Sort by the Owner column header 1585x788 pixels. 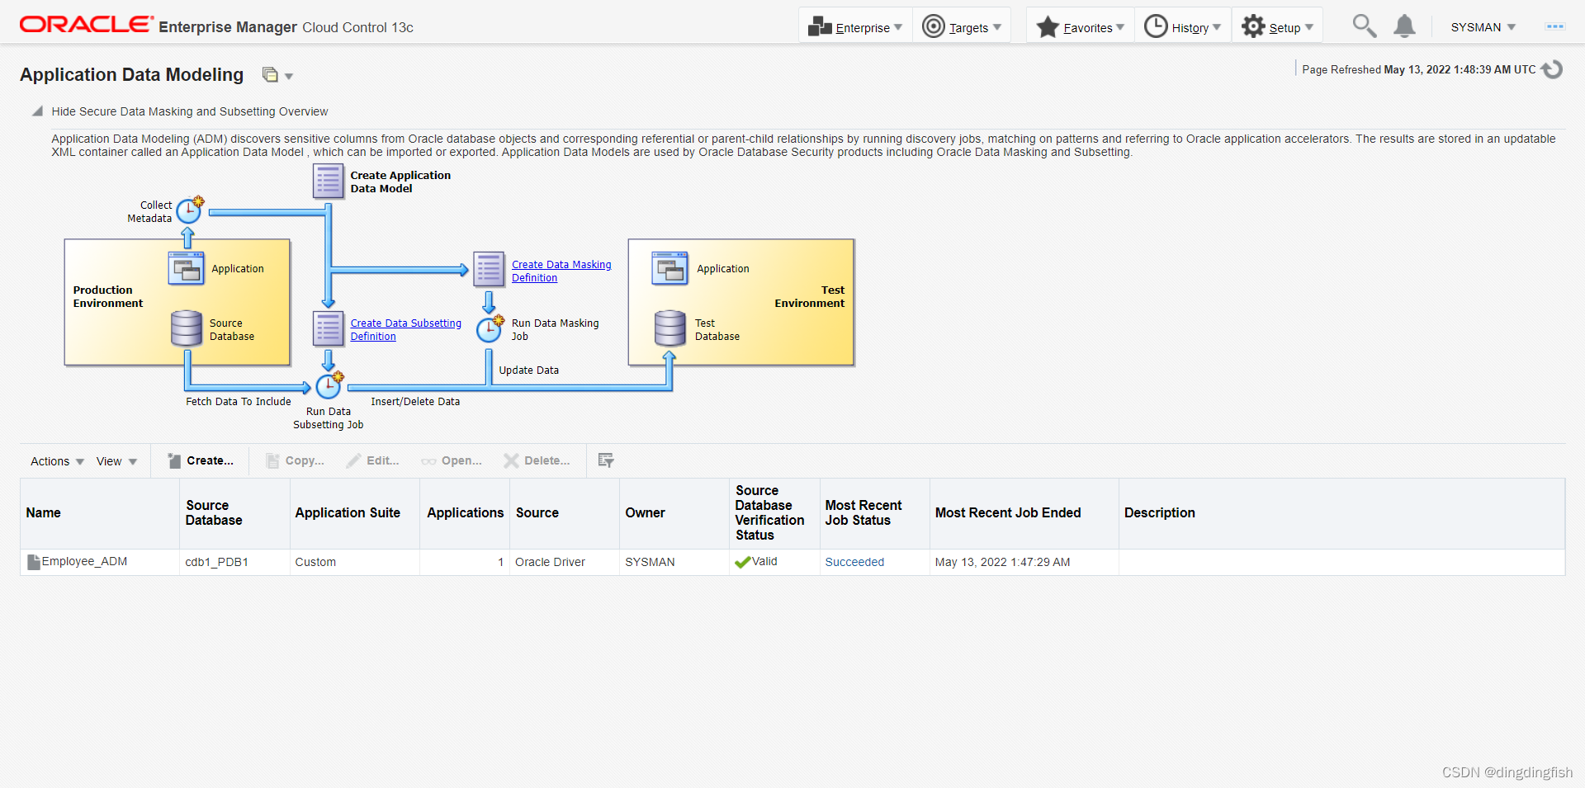[x=674, y=513]
